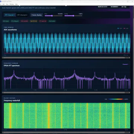The height and width of the screenshot is (134, 134).
Task: Open the Help menu
Action: coord(16,4)
